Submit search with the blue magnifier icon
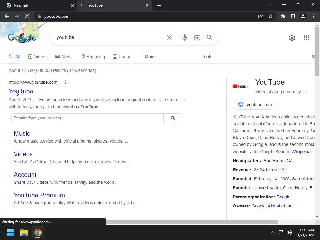The height and width of the screenshot is (240, 320). click(x=209, y=37)
